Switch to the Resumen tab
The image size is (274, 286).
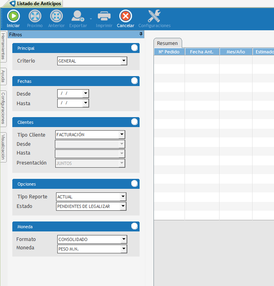pos(167,43)
